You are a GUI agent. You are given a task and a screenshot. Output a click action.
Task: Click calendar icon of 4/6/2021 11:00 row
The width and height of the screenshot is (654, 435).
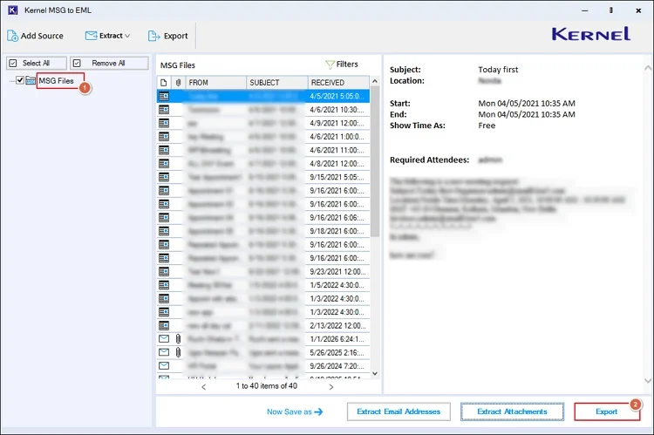point(164,150)
